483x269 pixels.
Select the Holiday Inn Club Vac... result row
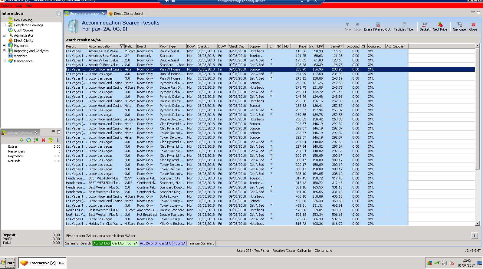tap(270, 224)
